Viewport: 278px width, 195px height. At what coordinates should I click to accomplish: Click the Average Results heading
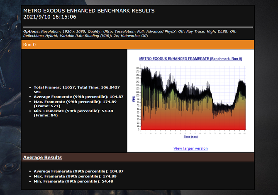[x=43, y=157]
